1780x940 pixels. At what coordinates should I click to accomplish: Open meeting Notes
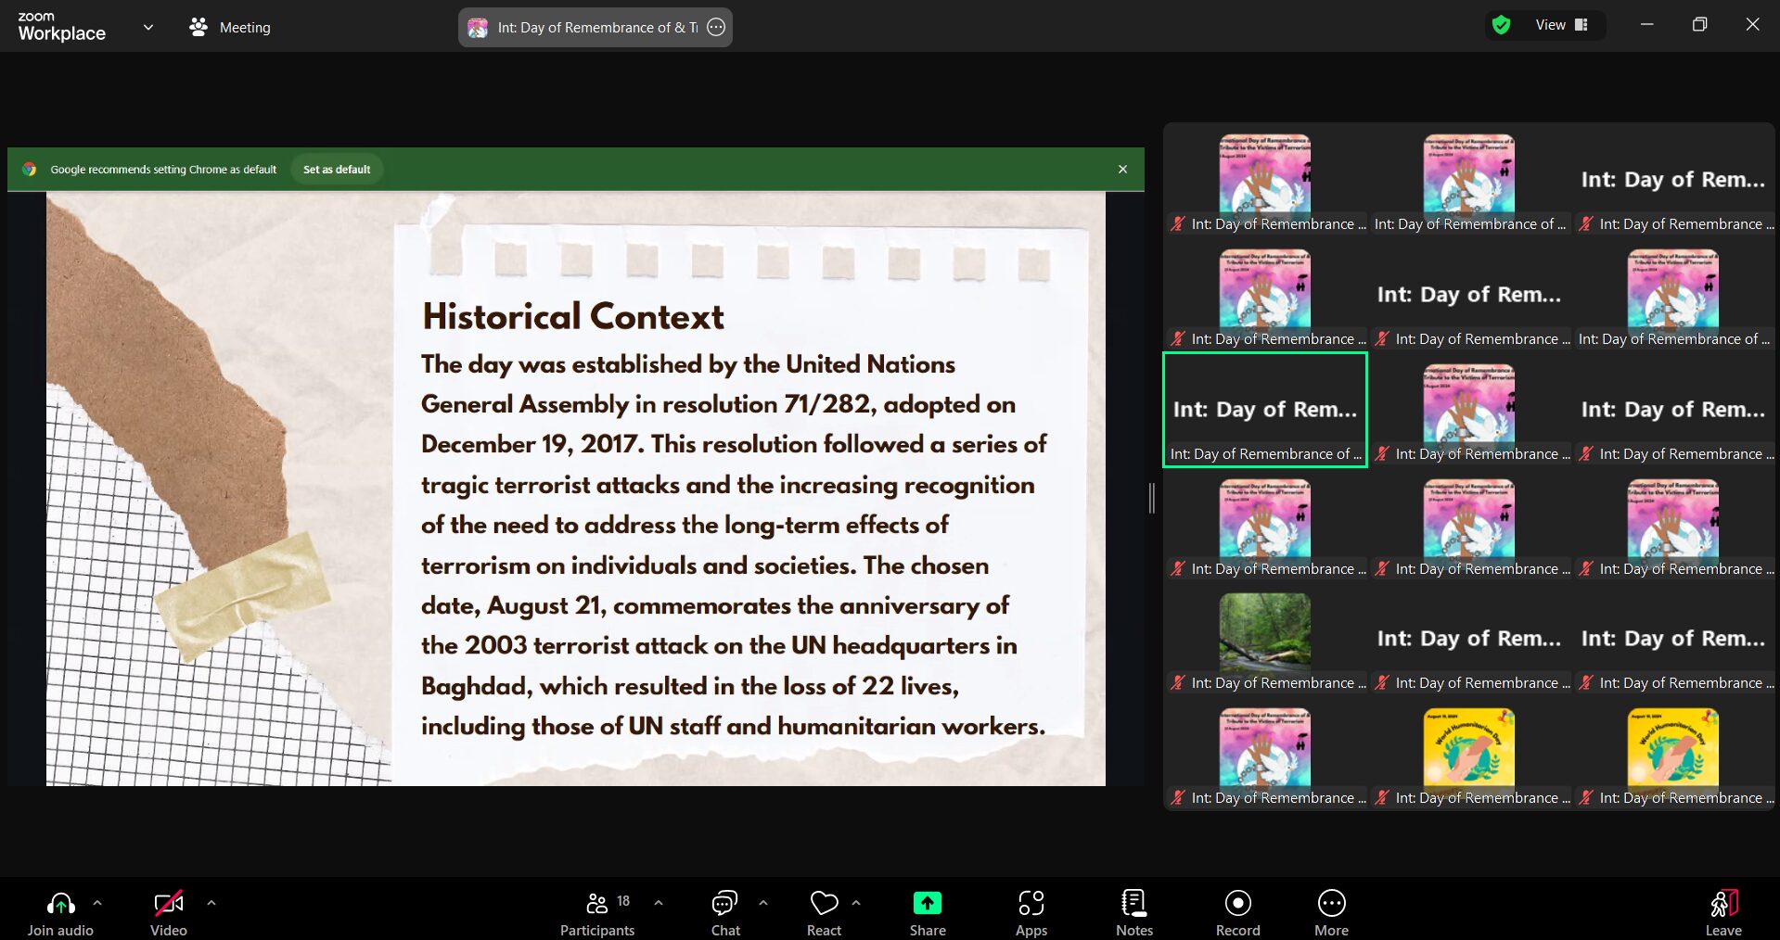click(x=1133, y=913)
